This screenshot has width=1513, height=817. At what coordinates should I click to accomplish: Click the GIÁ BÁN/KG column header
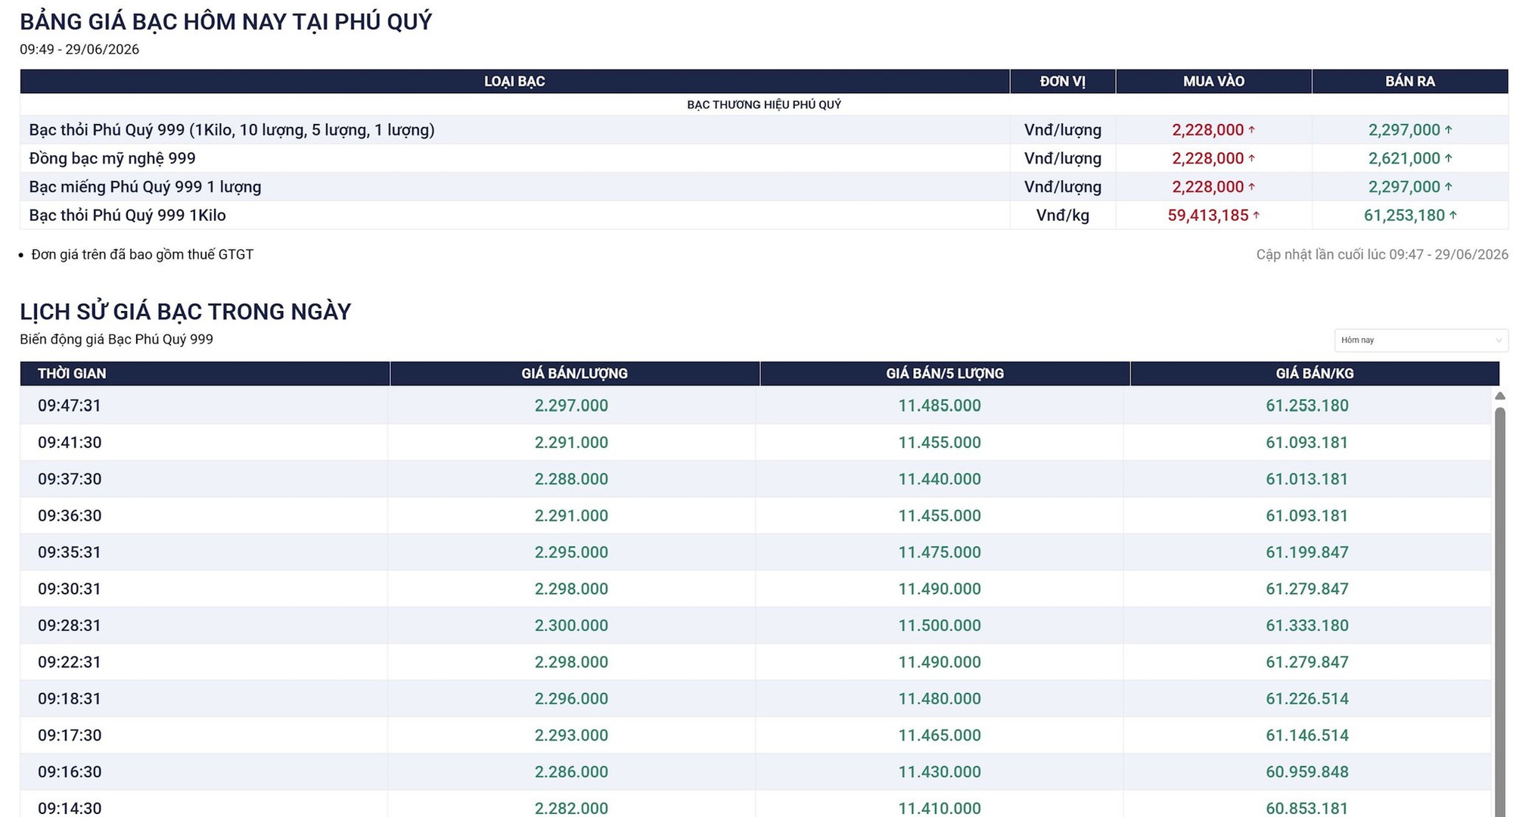click(1315, 374)
